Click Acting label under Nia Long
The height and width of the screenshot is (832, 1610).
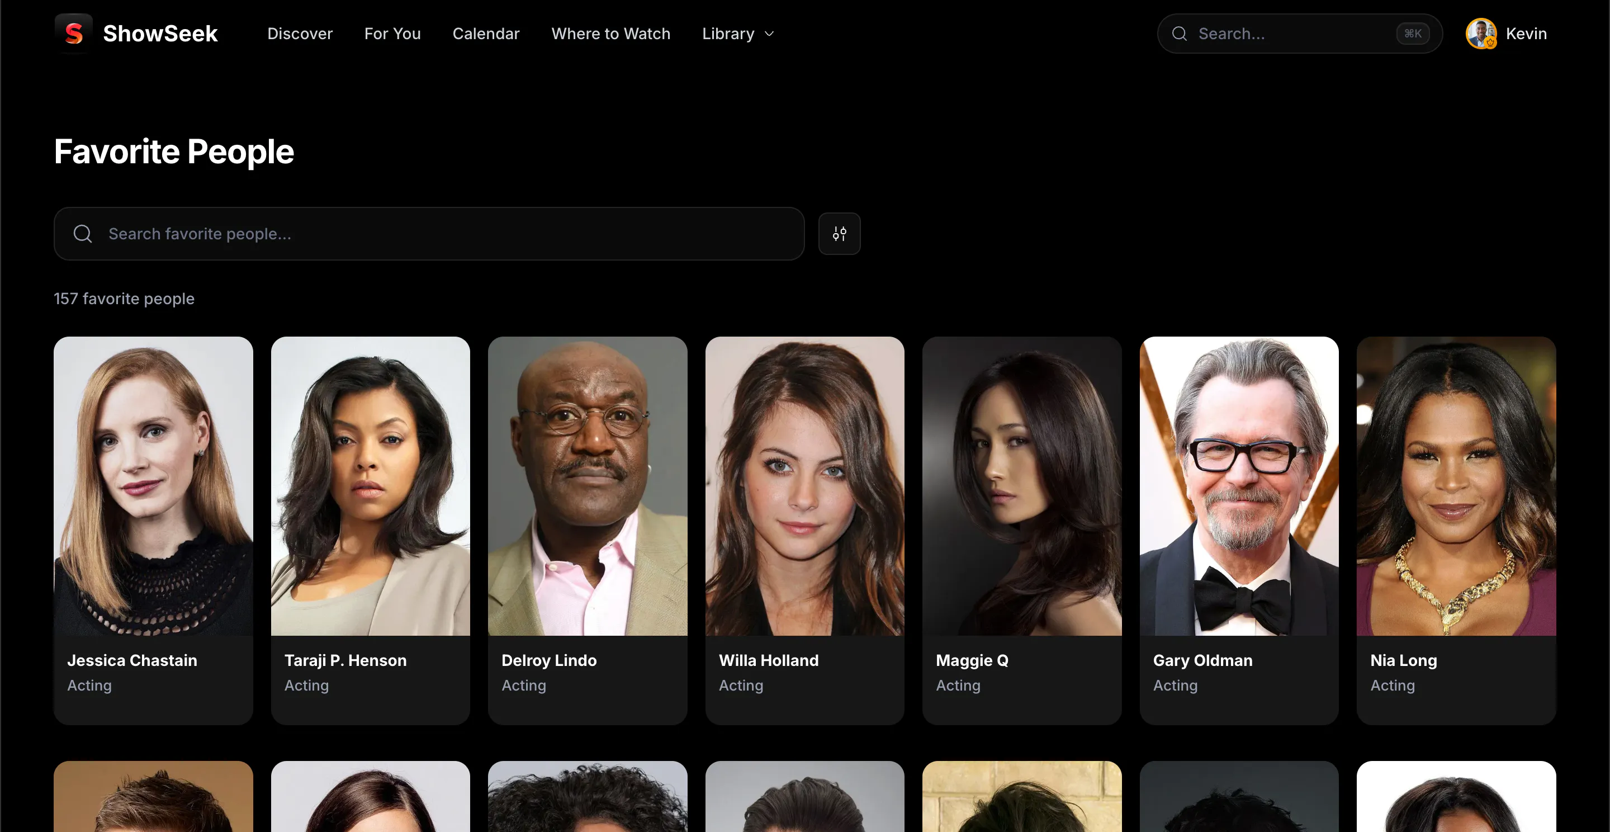[x=1393, y=685]
